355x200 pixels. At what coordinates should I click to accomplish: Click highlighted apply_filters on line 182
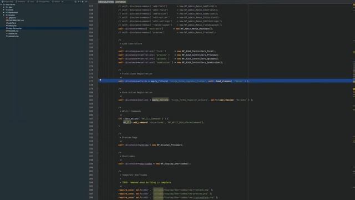point(160,100)
